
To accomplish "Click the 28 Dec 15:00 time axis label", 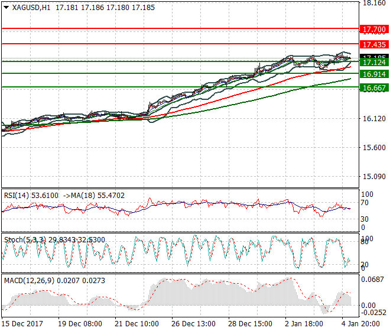I will 250,324.
